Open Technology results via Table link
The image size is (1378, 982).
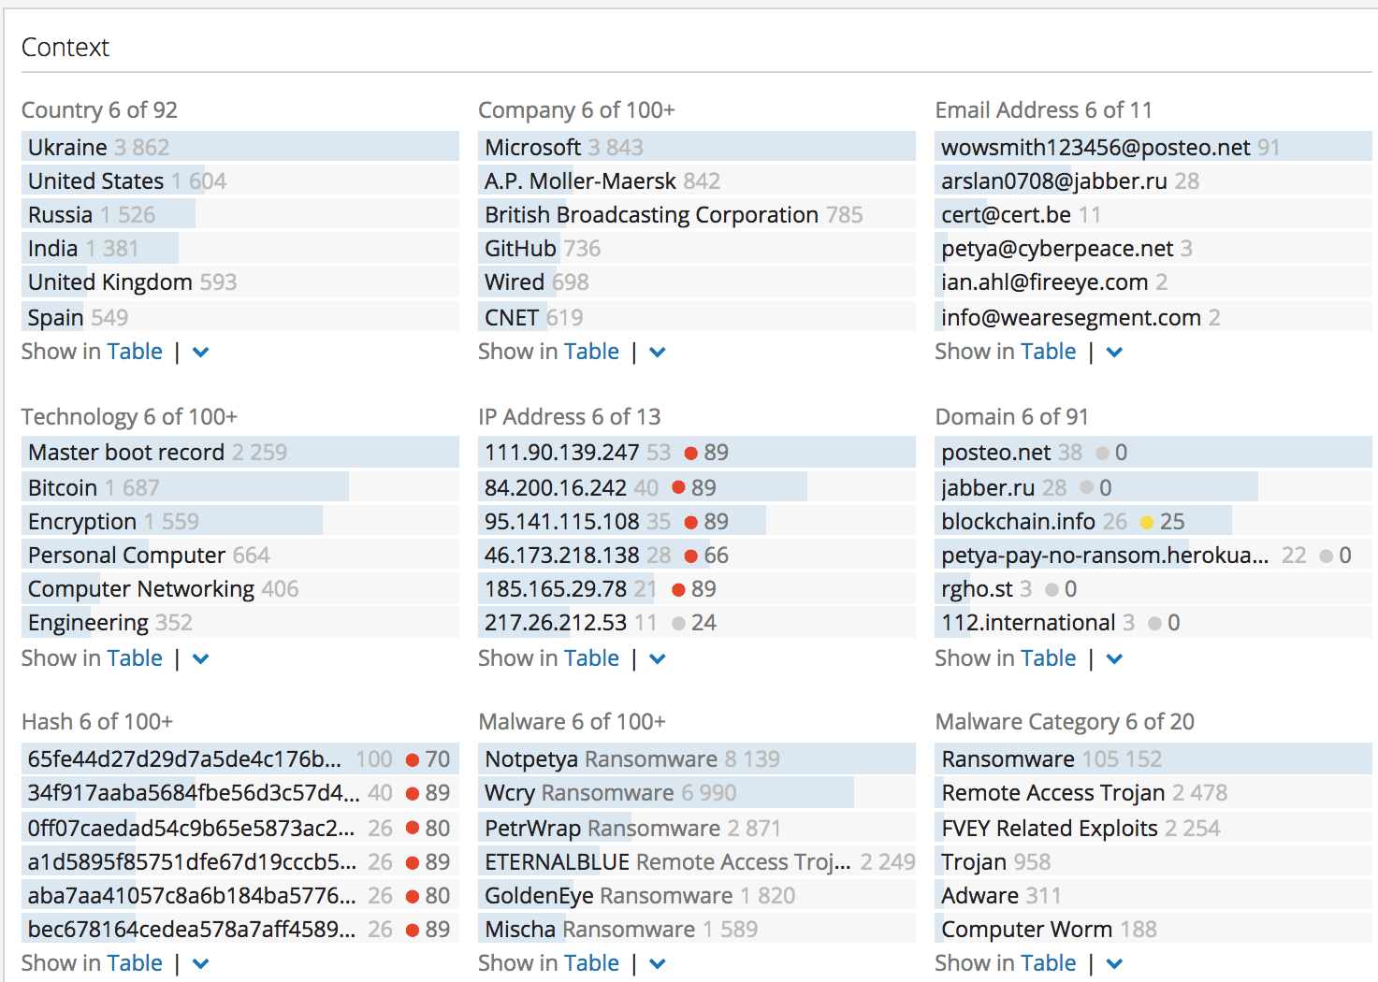click(x=135, y=658)
